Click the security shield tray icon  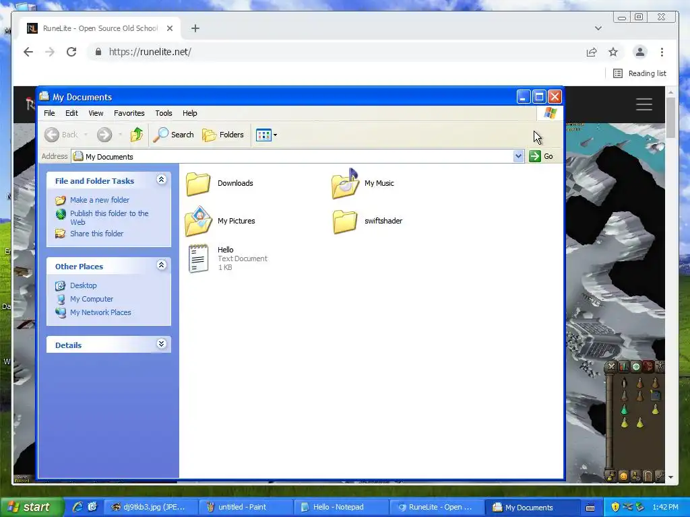point(615,508)
